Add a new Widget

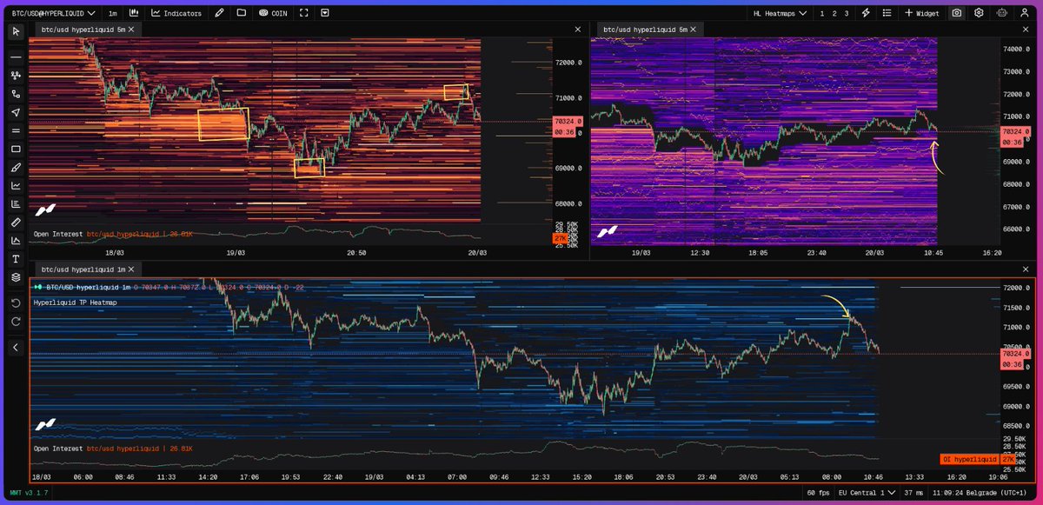[922, 13]
